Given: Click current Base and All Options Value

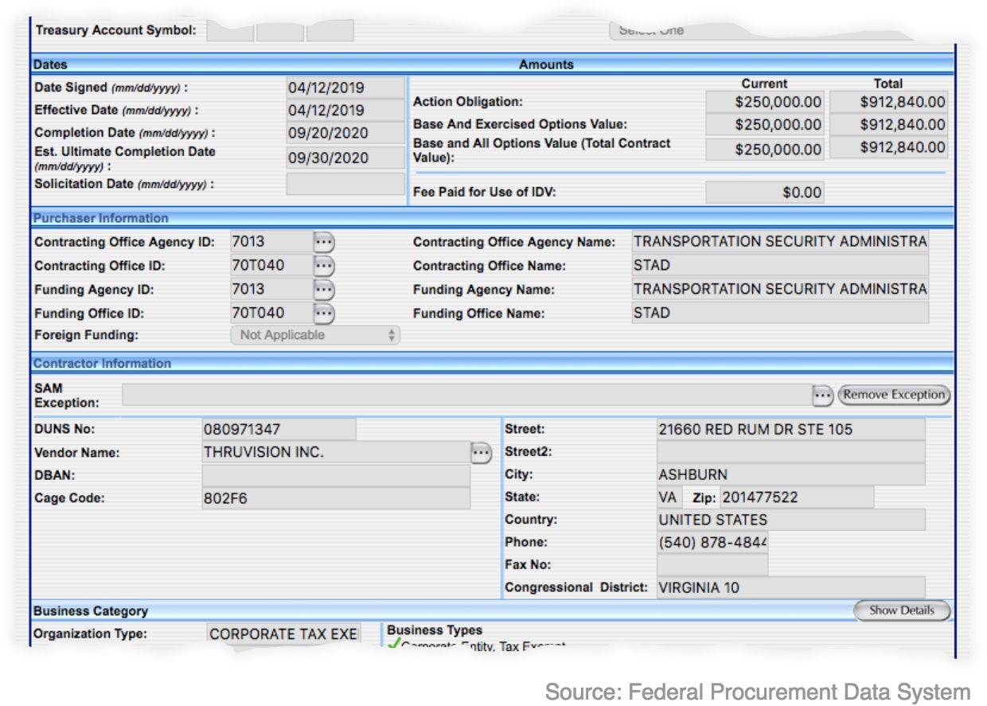Looking at the screenshot, I should tap(765, 149).
